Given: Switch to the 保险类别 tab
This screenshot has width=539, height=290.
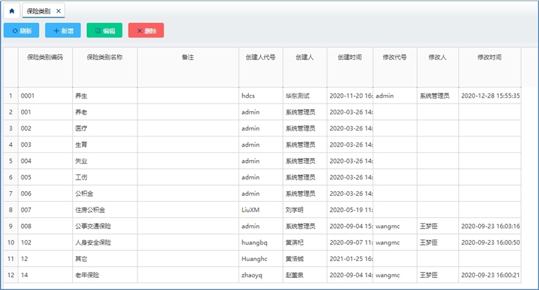Looking at the screenshot, I should coord(40,11).
